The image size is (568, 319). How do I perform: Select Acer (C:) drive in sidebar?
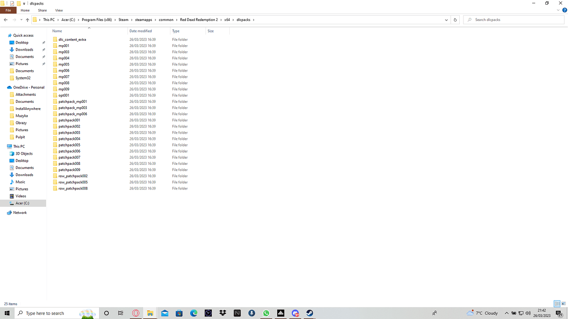(x=22, y=203)
